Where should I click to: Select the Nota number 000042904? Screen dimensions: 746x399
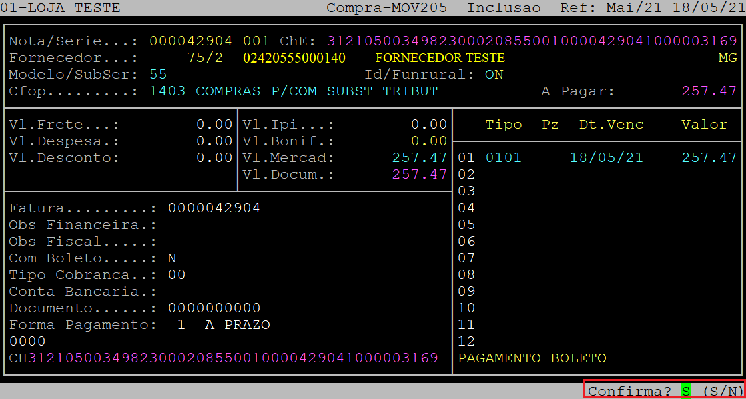point(191,41)
